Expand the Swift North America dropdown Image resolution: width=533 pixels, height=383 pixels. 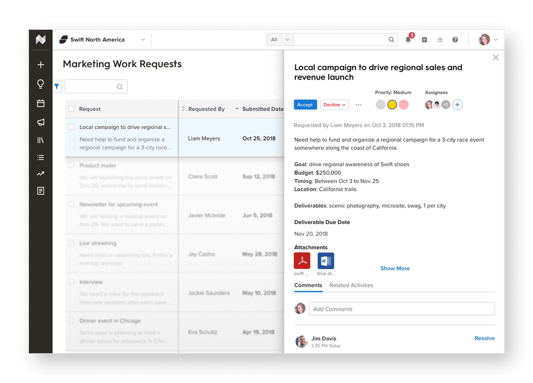(143, 39)
